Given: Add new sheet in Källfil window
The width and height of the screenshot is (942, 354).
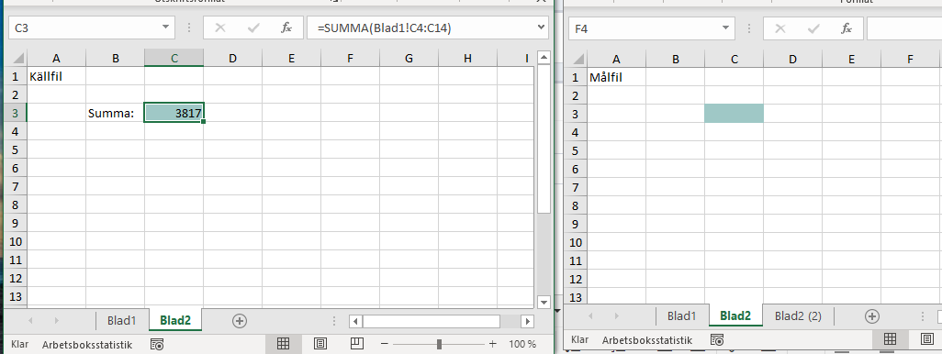Looking at the screenshot, I should tap(239, 320).
